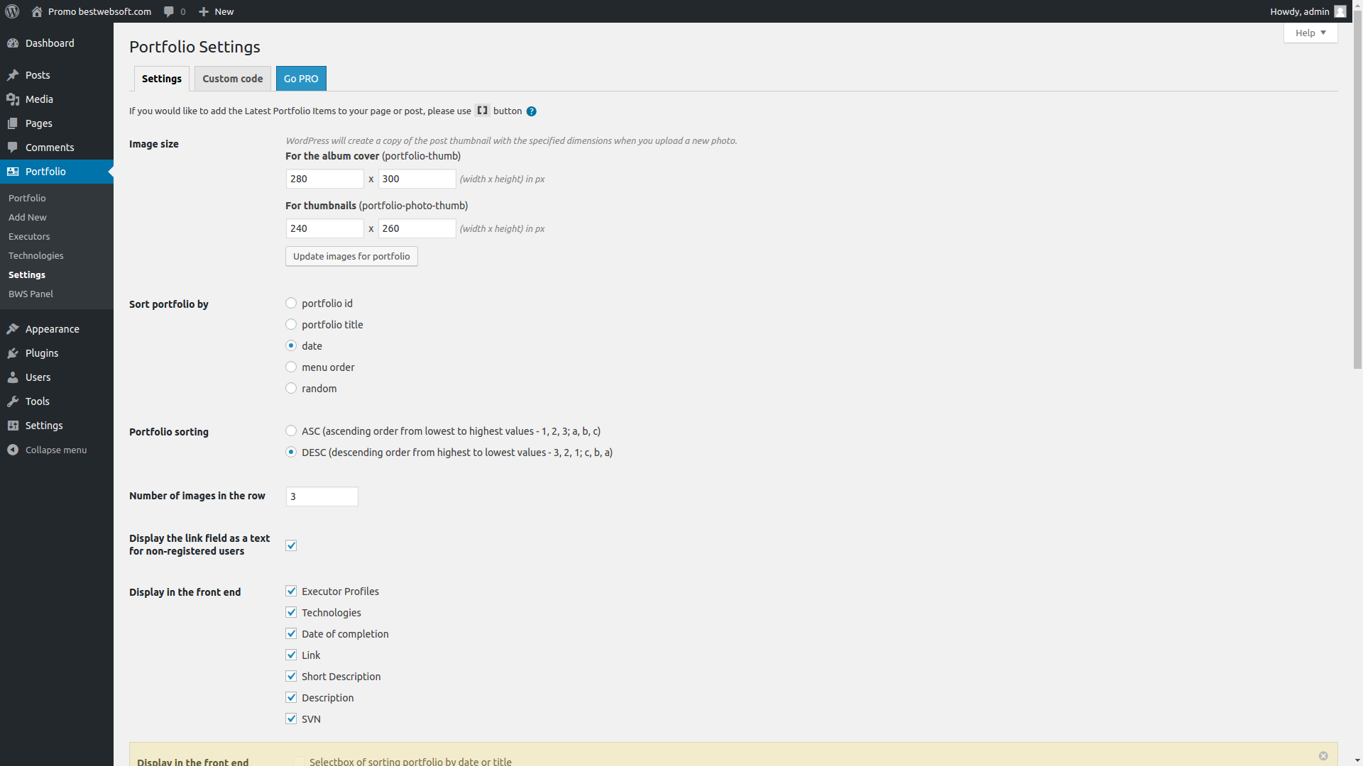The height and width of the screenshot is (766, 1363).
Task: Switch to the Settings tab
Action: click(x=161, y=77)
